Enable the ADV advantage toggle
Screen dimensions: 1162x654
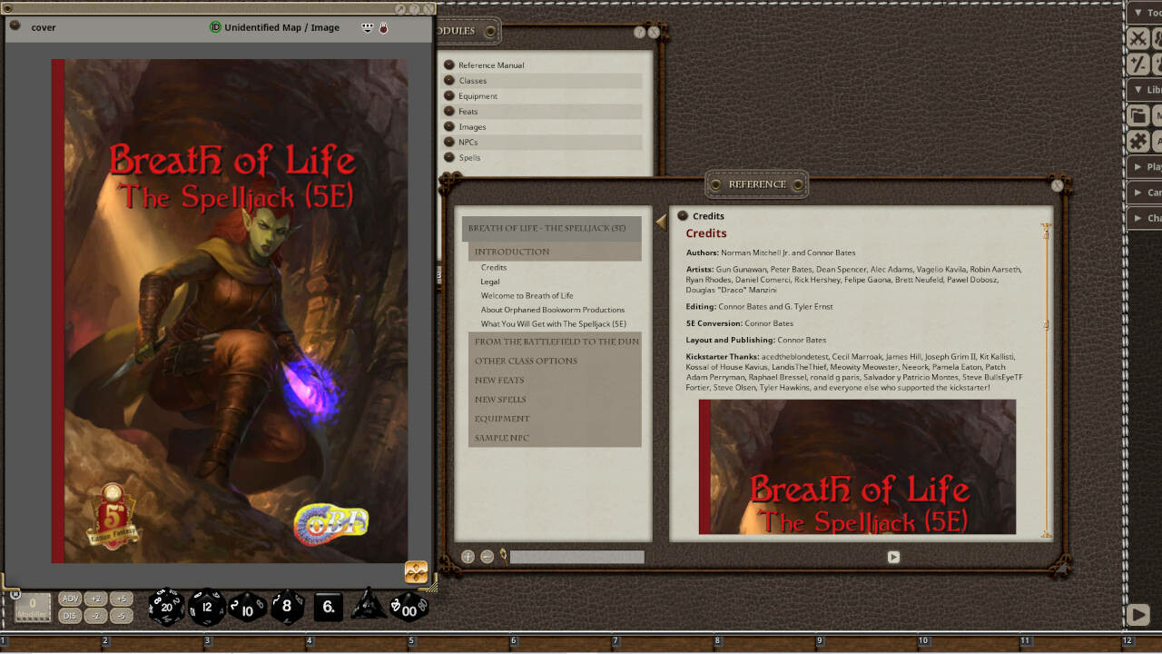point(68,599)
